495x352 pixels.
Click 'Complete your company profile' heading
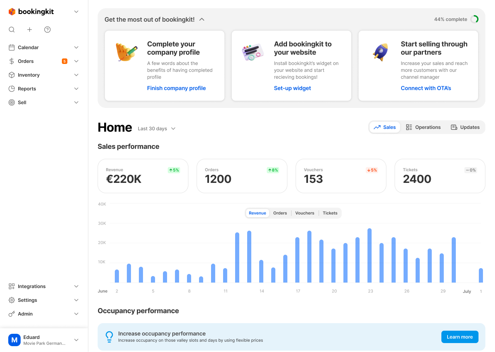tap(173, 48)
